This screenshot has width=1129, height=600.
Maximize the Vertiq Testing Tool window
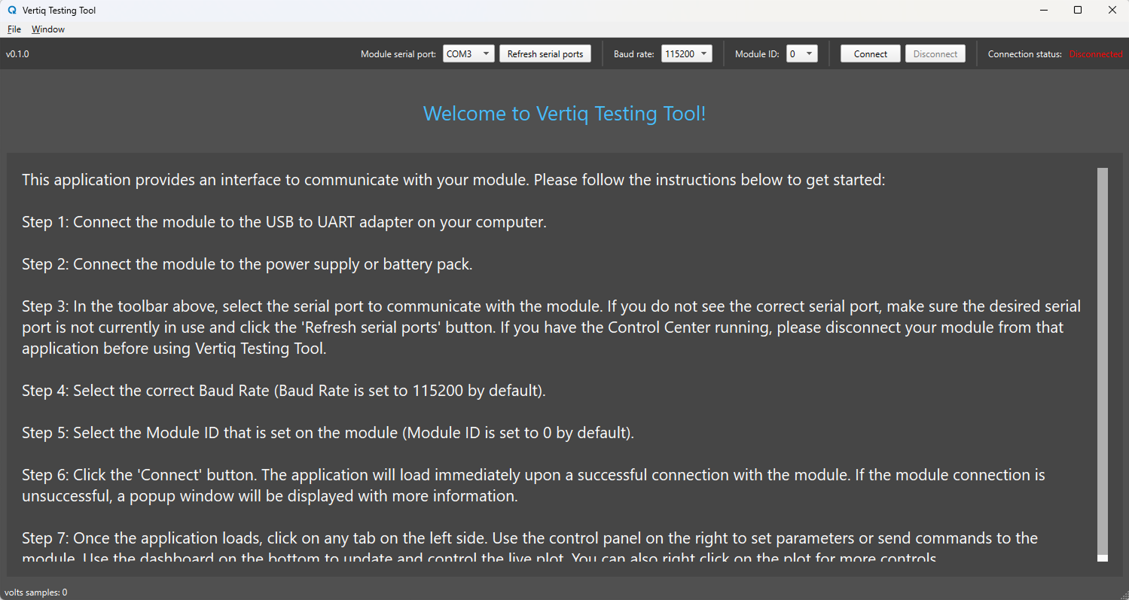[x=1078, y=11]
